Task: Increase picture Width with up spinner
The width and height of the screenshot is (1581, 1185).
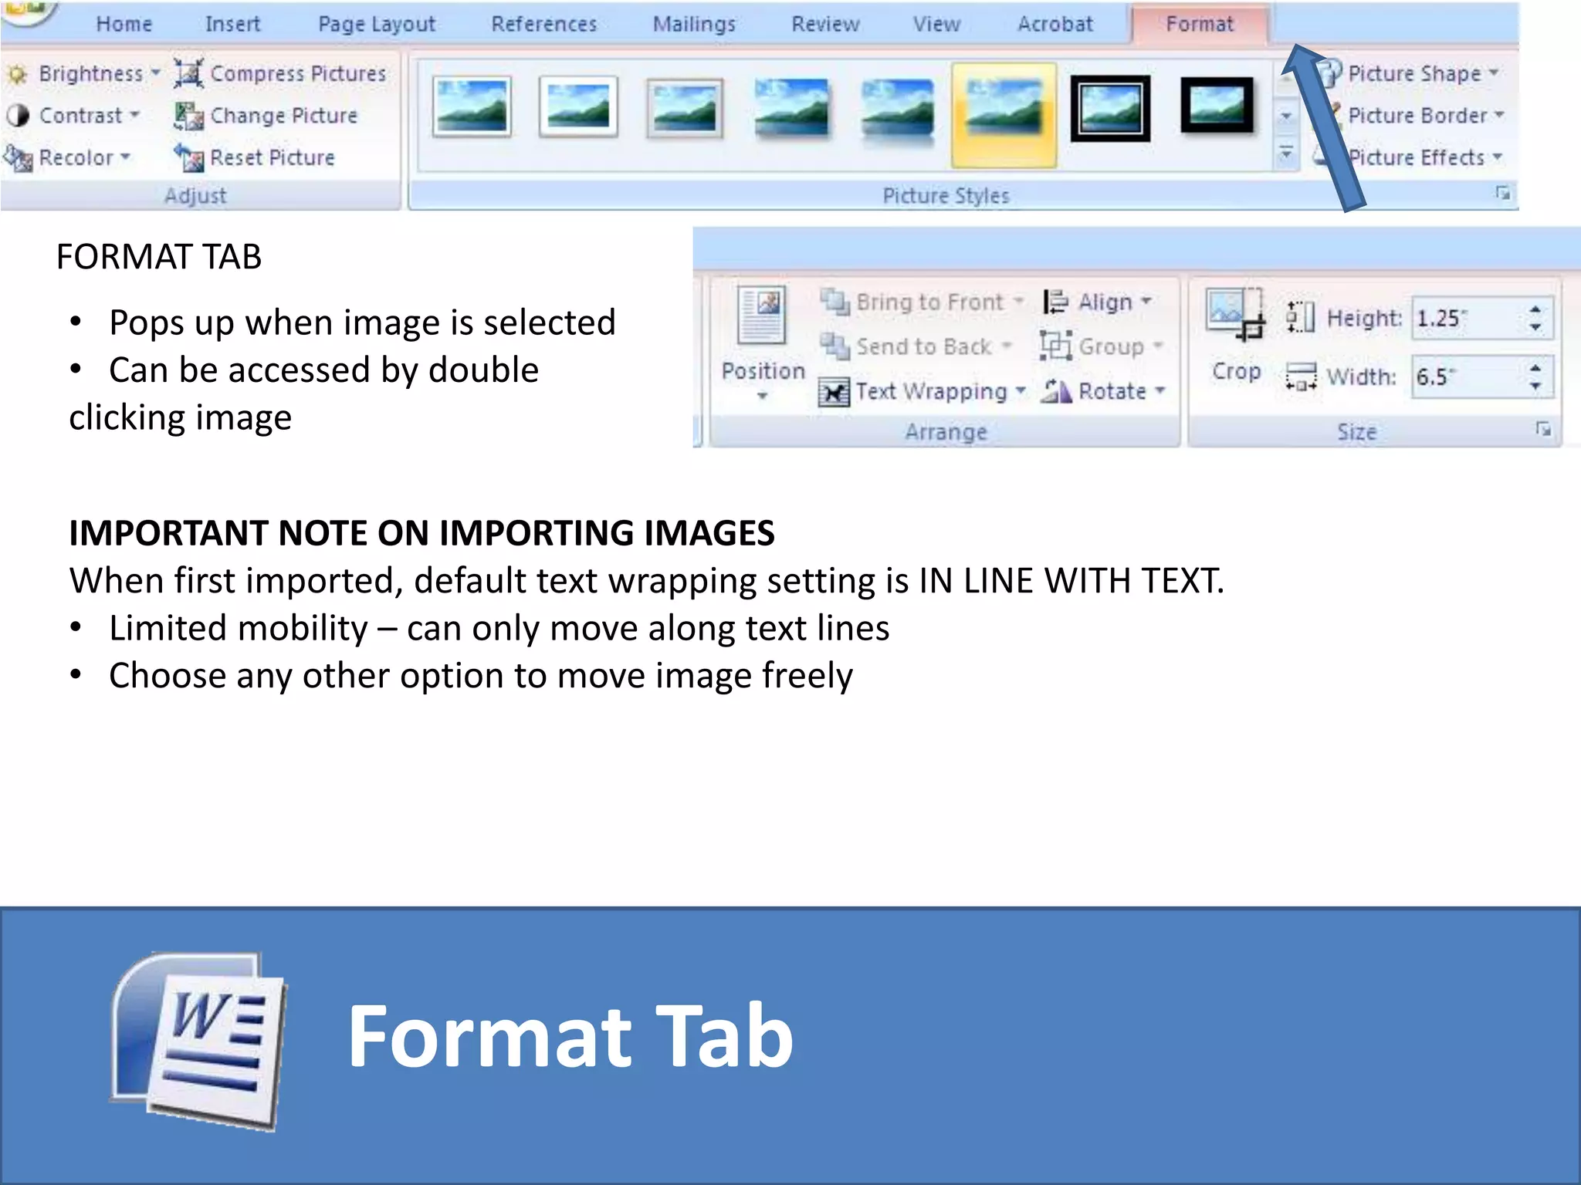Action: (x=1535, y=367)
